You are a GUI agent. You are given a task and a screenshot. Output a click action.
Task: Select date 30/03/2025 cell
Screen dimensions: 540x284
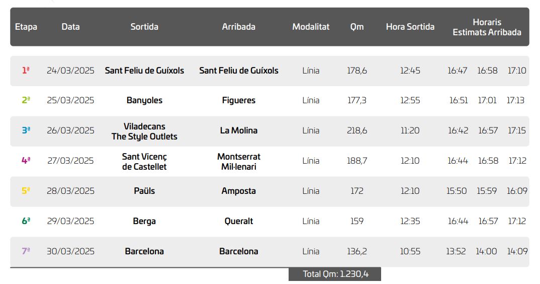click(x=70, y=251)
